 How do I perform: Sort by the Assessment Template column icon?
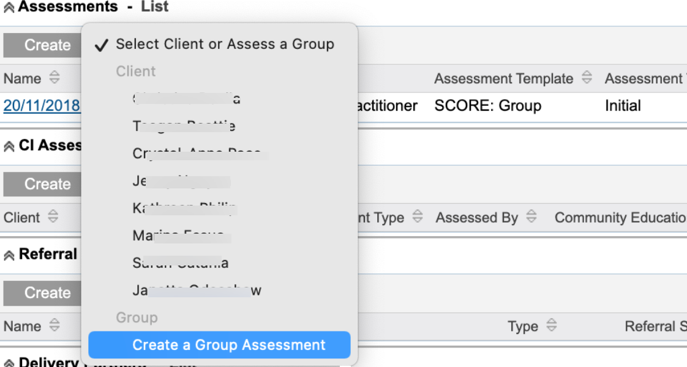[x=586, y=78]
